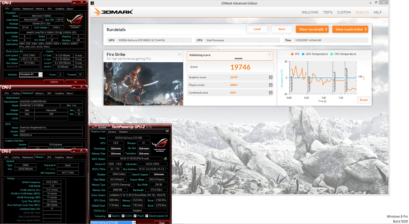Click DRAM Frequency value 1535.3 MHz

[x=52, y=182]
